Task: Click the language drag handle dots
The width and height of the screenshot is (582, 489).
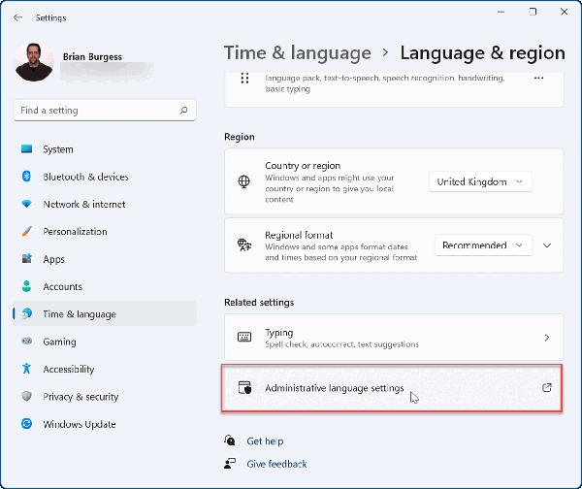Action: click(x=244, y=79)
